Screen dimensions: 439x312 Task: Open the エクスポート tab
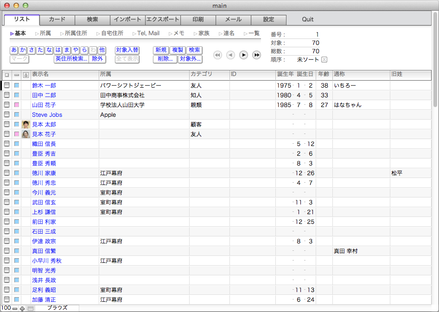[163, 19]
